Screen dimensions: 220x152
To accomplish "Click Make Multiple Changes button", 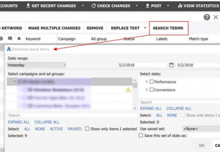I will [54, 28].
